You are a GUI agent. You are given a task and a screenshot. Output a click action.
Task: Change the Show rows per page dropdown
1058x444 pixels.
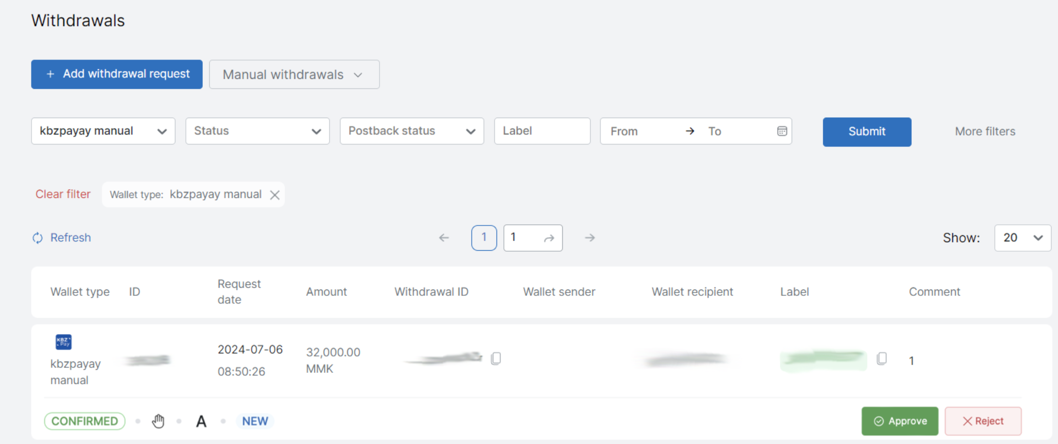1022,238
